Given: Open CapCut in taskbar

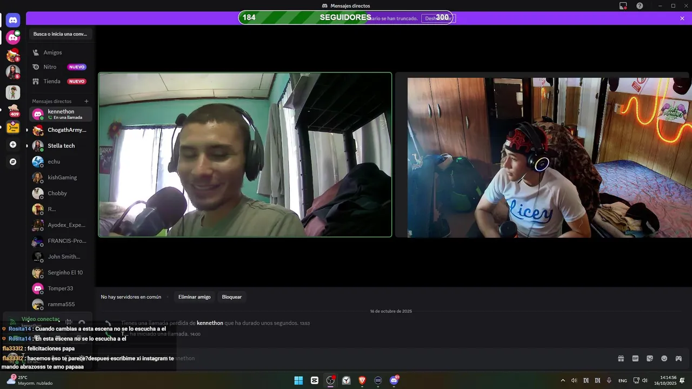Looking at the screenshot, I should coord(315,380).
